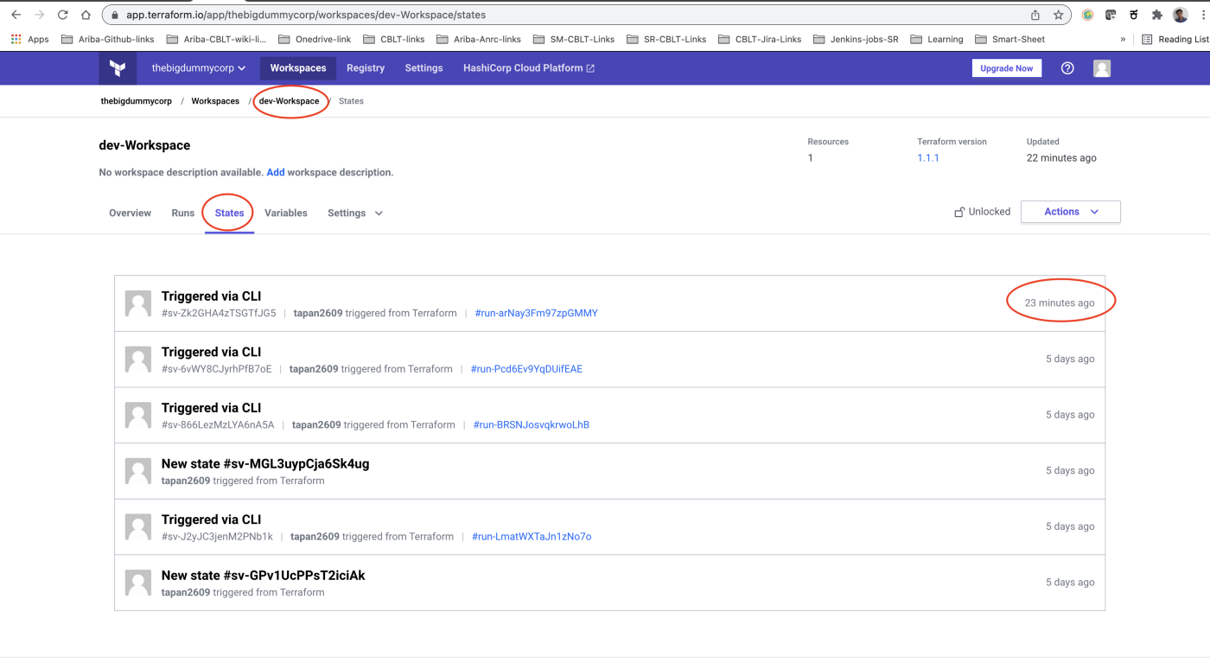Open Smart-Sheet bookmark folder
Image resolution: width=1210 pixels, height=663 pixels.
pyautogui.click(x=1010, y=39)
